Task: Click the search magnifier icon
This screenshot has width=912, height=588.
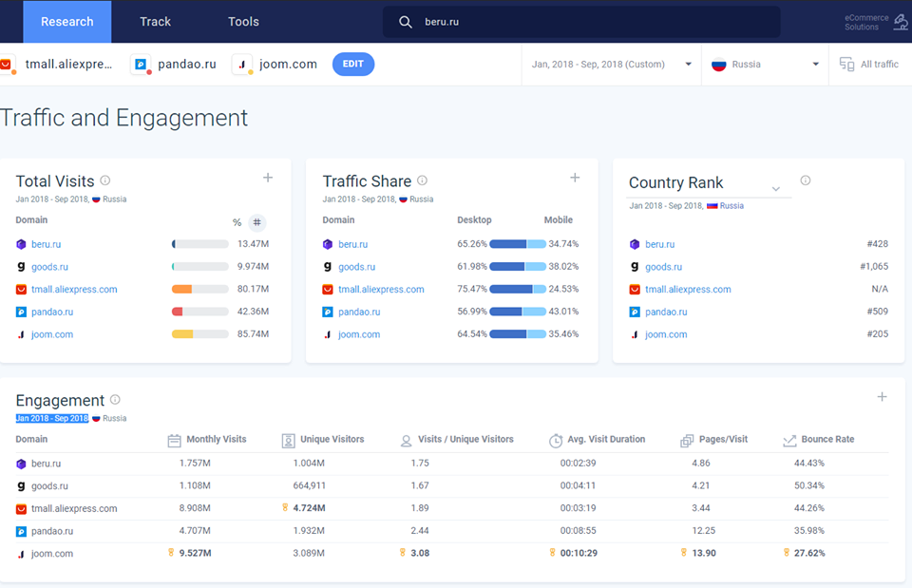Action: coord(406,22)
